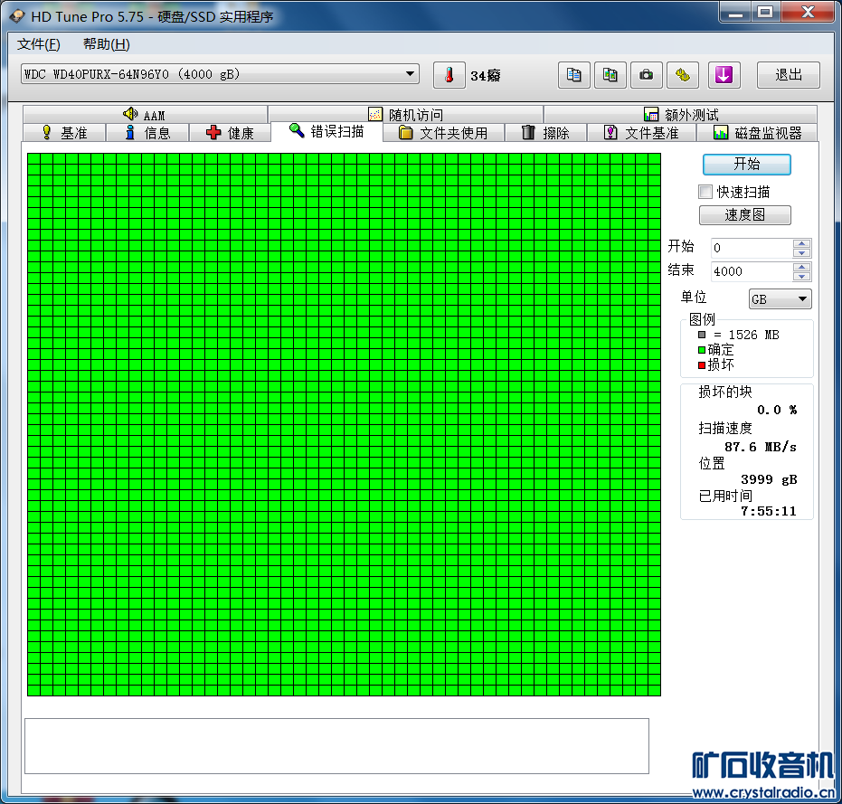The image size is (842, 804).
Task: Select the 错误扫描 tab
Action: 326,131
